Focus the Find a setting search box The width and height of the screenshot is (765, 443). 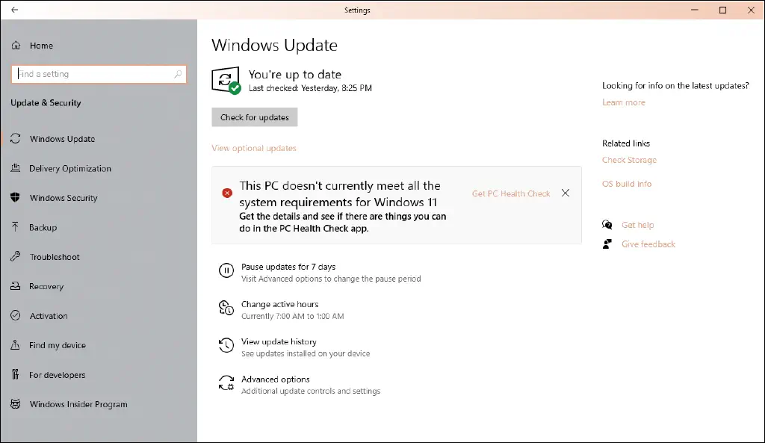coord(99,74)
